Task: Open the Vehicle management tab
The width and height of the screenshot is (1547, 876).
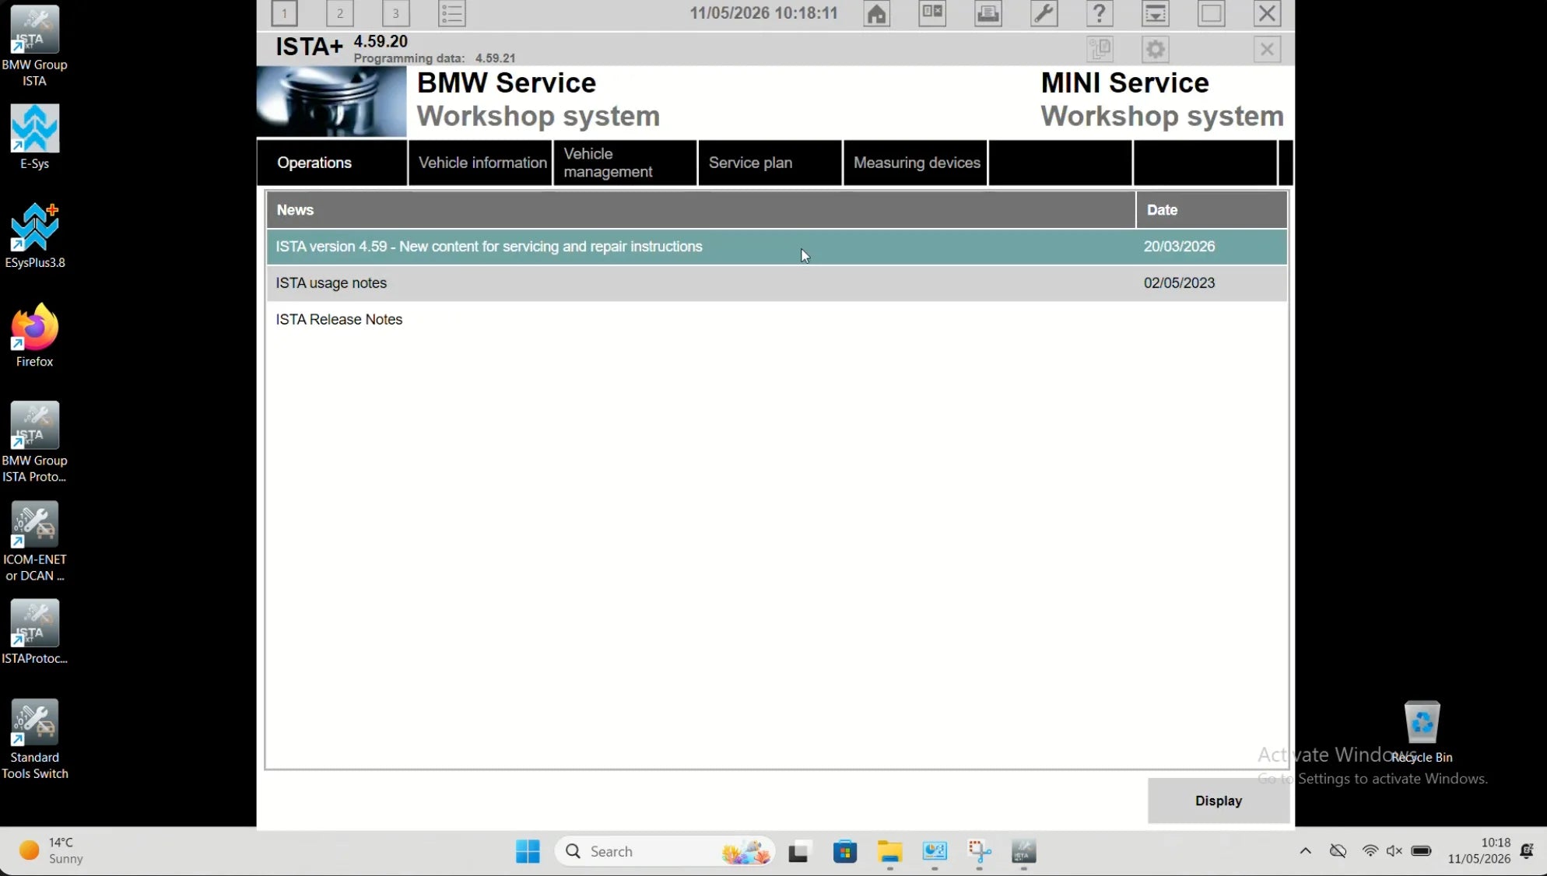Action: point(626,163)
